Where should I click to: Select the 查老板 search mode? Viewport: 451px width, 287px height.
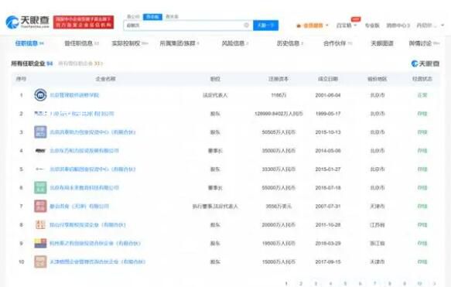point(152,17)
